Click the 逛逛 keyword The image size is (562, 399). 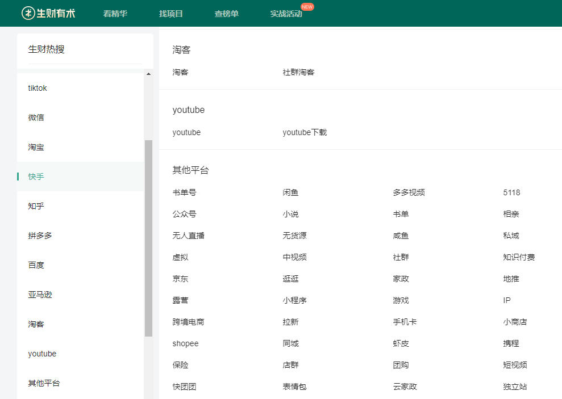[x=290, y=279]
